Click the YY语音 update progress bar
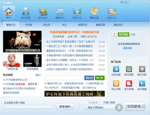150x115 pixels. 28,108
